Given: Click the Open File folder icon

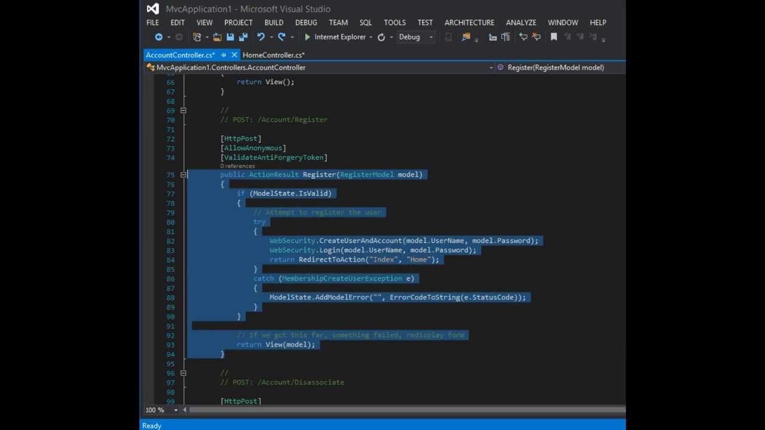Looking at the screenshot, I should pyautogui.click(x=217, y=37).
